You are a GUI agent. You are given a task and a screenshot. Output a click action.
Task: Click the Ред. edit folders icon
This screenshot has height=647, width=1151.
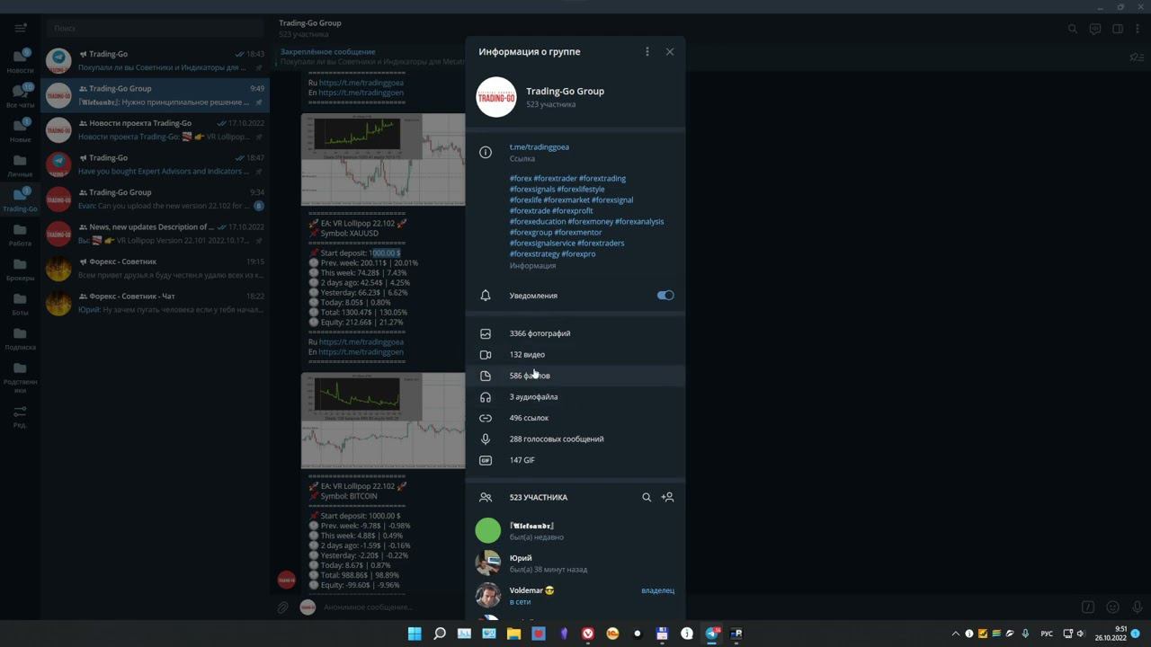point(20,416)
